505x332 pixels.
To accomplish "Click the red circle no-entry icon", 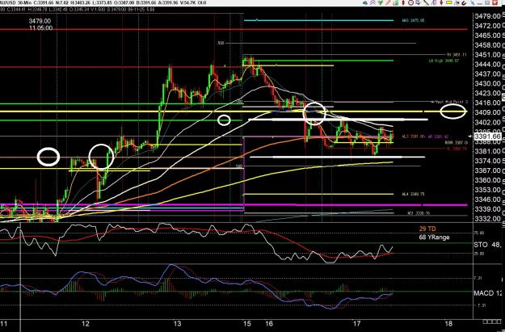I will click(x=411, y=2).
